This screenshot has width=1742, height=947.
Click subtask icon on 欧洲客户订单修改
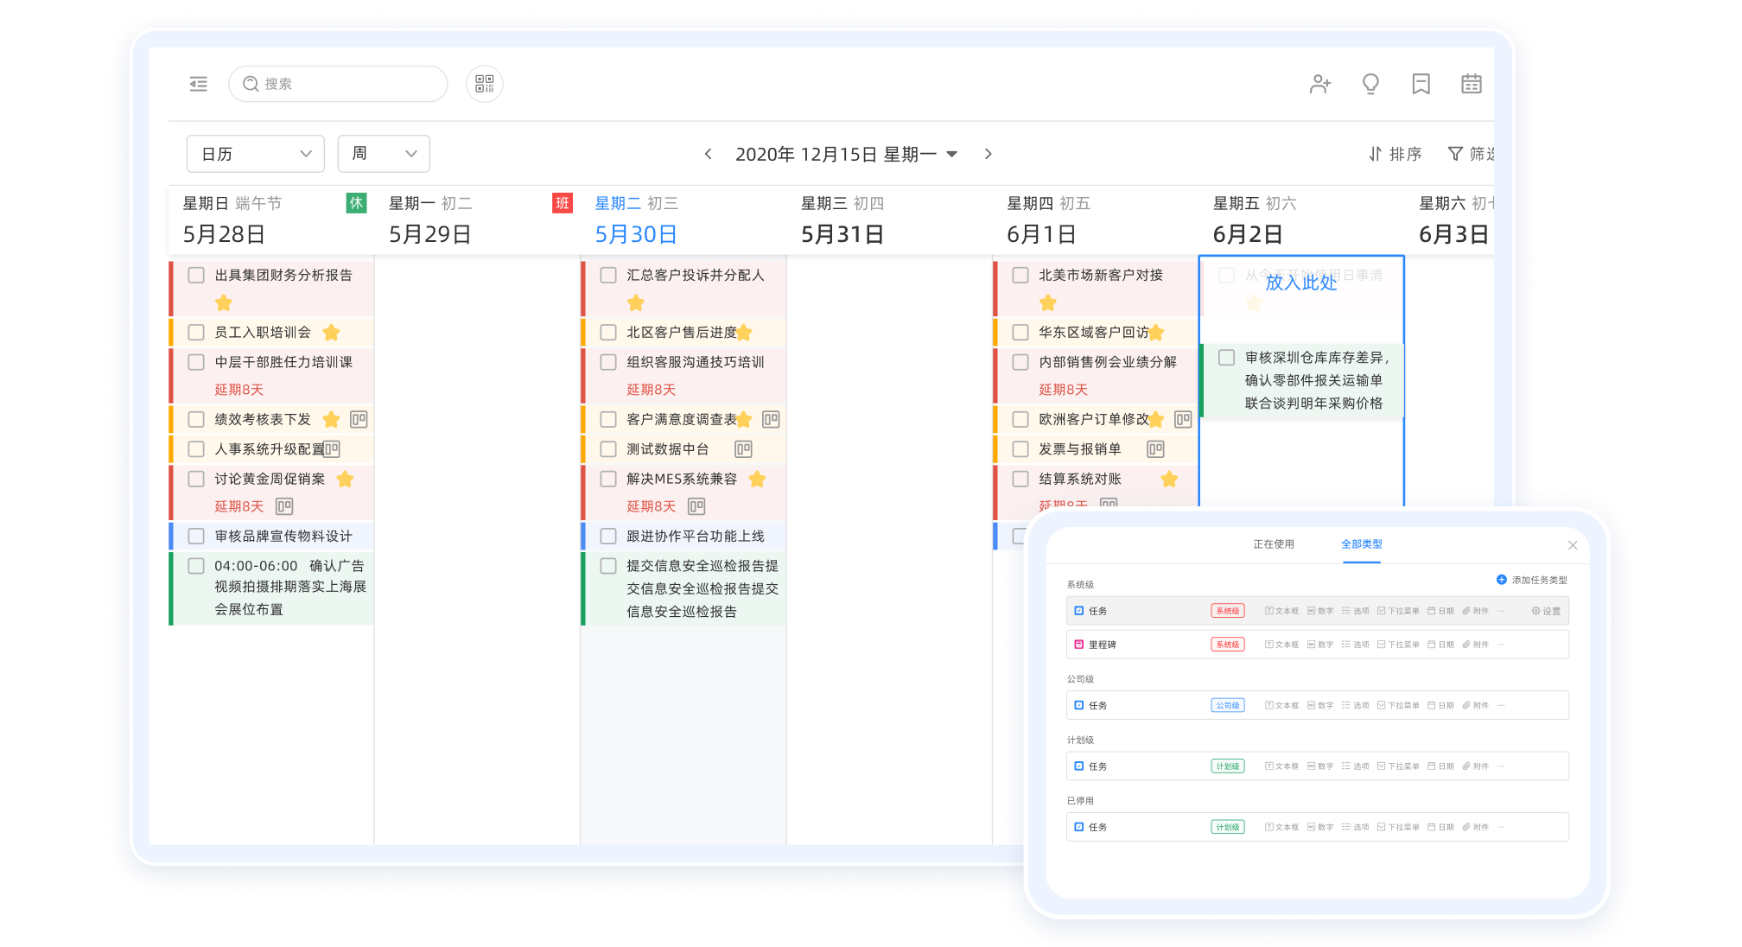1183,420
